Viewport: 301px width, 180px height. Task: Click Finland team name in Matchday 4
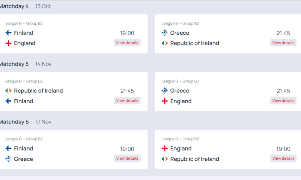[x=24, y=33]
